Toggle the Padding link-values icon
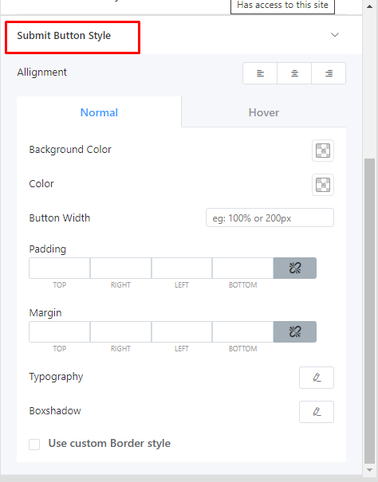 point(295,268)
